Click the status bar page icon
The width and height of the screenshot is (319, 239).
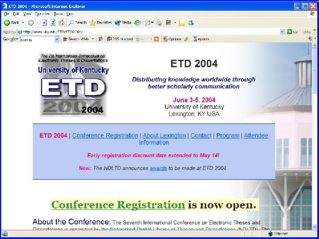(x=4, y=234)
